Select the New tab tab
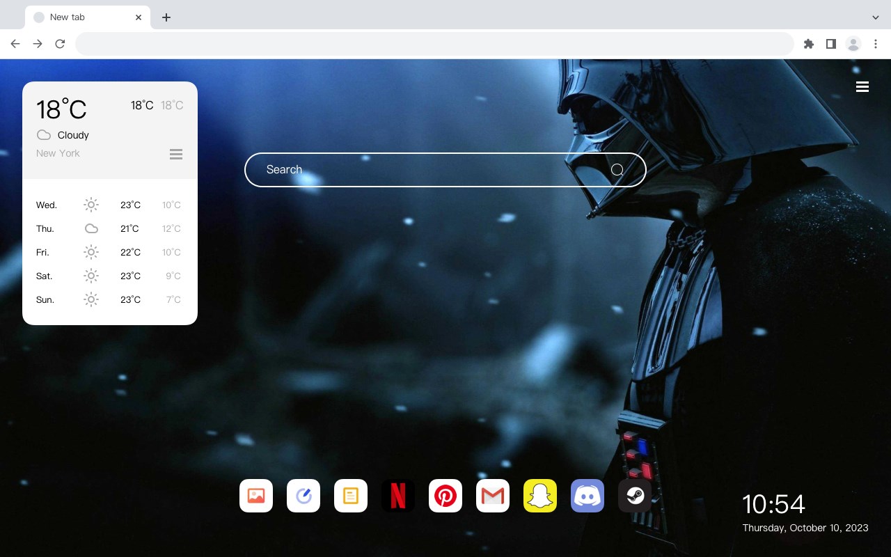The width and height of the screenshot is (891, 557). (x=88, y=17)
